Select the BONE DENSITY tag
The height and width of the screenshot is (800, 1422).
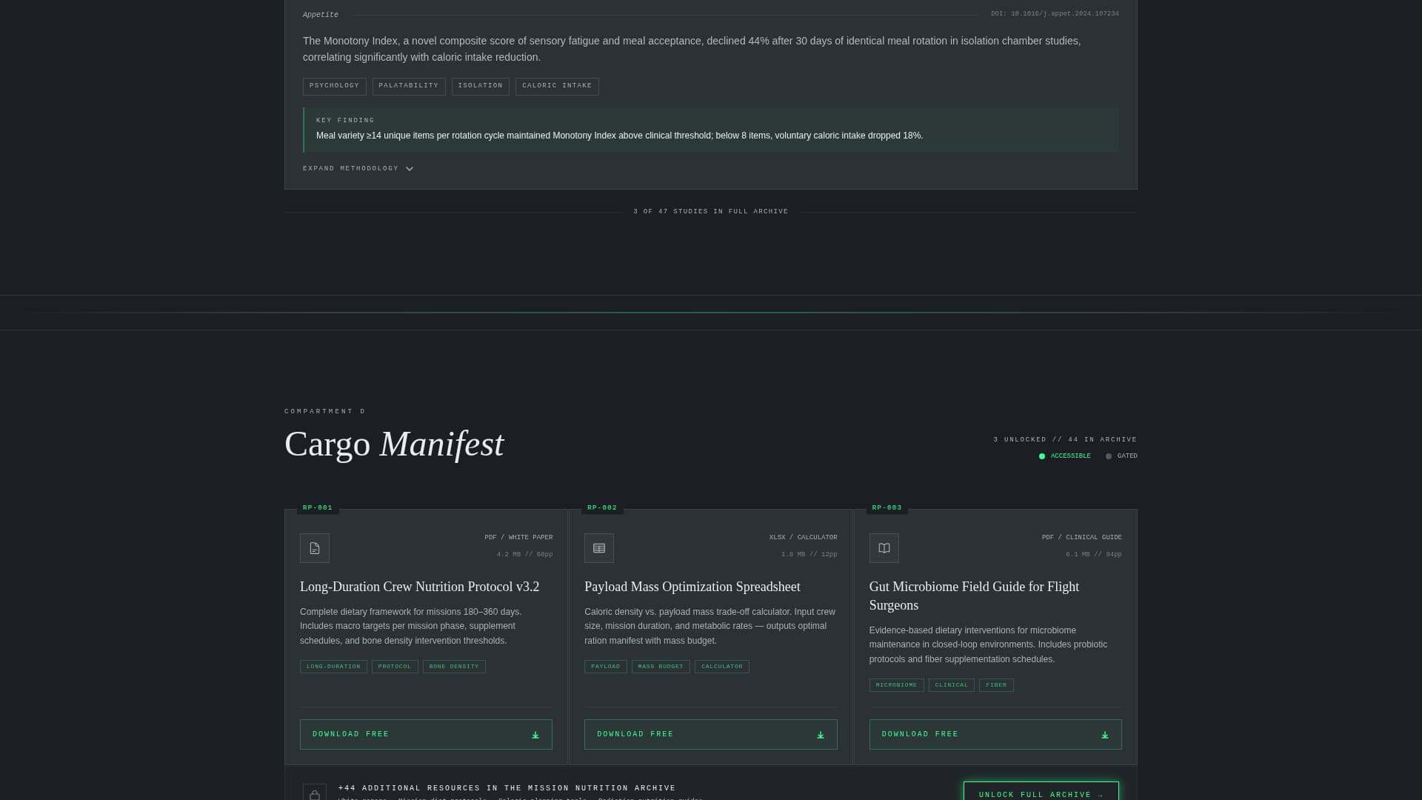[454, 667]
